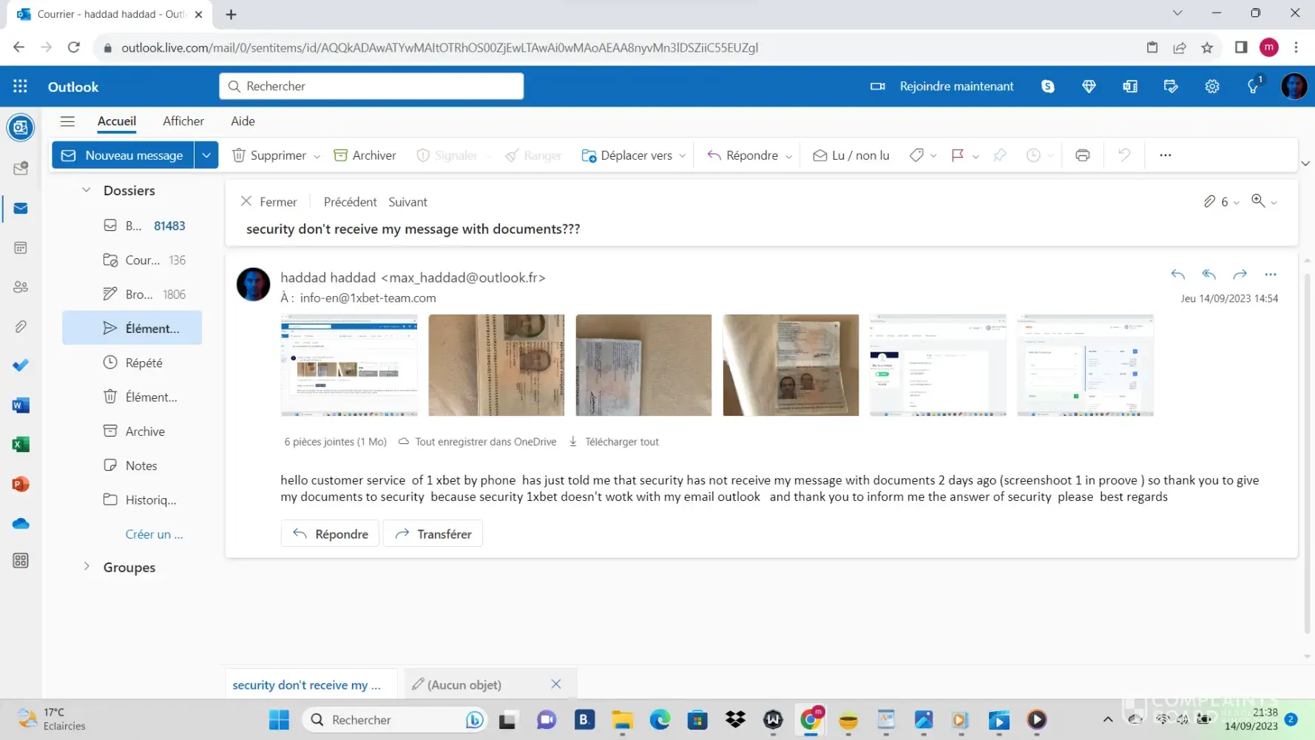
Task: Collapse the Dossiers folder tree
Action: point(87,190)
